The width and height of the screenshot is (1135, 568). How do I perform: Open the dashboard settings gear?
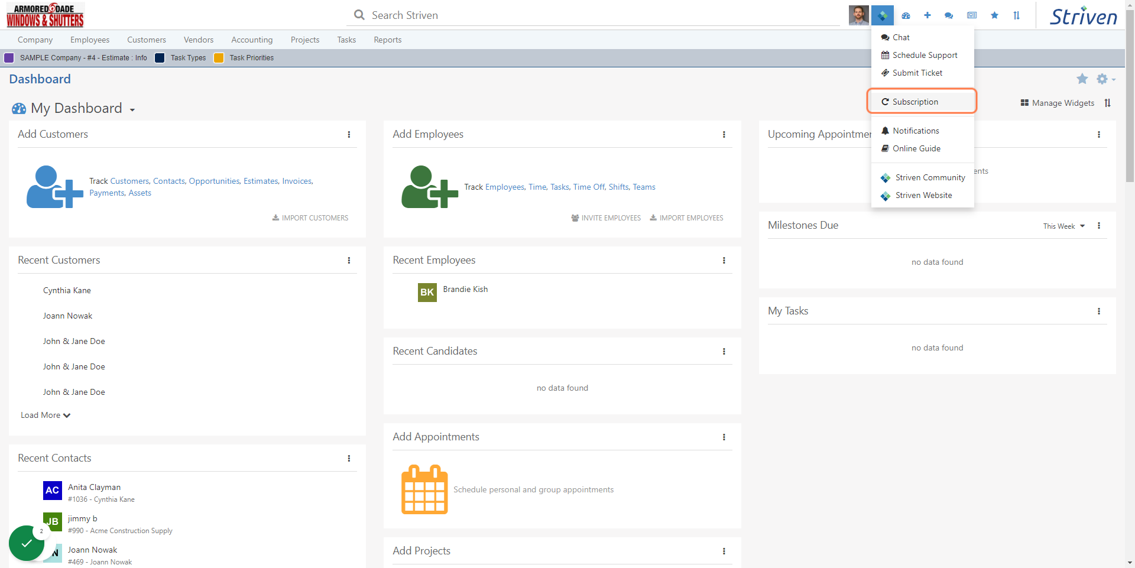point(1105,79)
